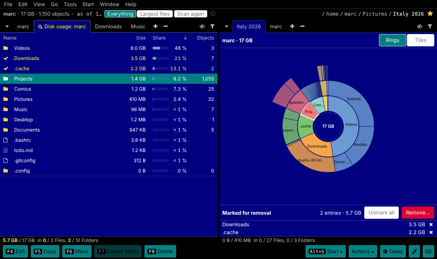Select the Projects folder row
This screenshot has height=259, width=437.
109,79
